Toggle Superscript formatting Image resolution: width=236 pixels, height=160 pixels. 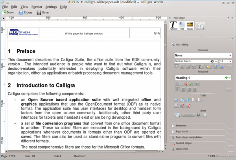216,66
